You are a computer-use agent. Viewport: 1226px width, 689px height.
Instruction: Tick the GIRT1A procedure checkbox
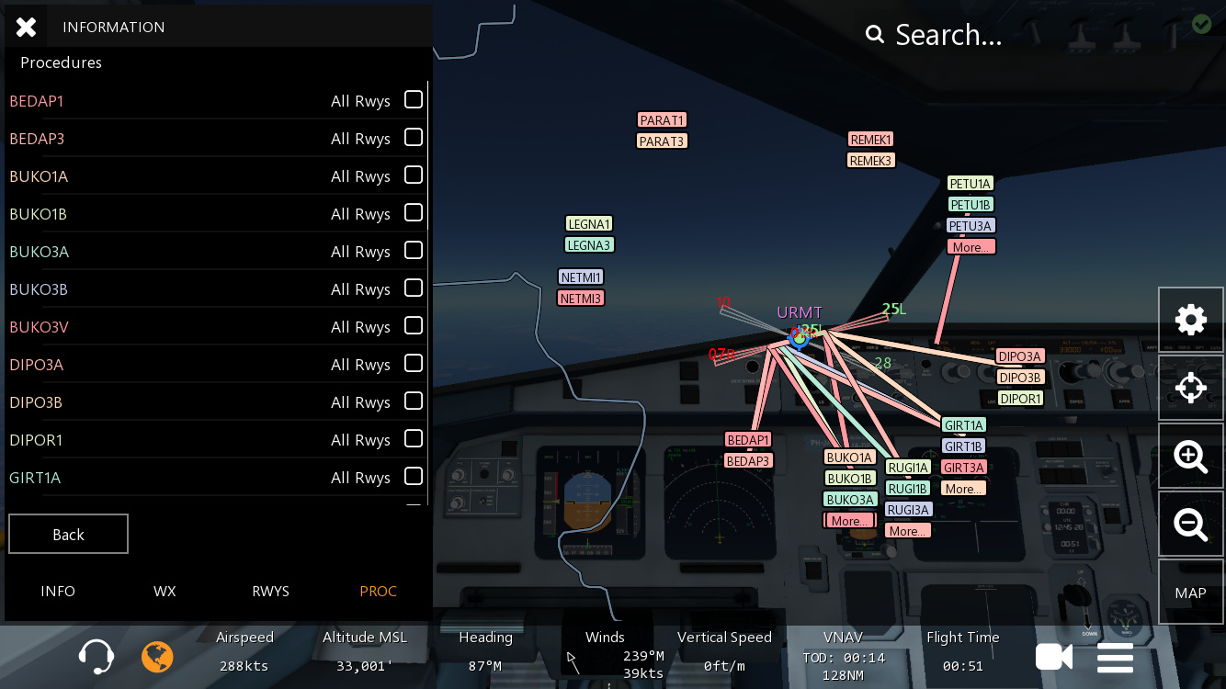(x=414, y=476)
